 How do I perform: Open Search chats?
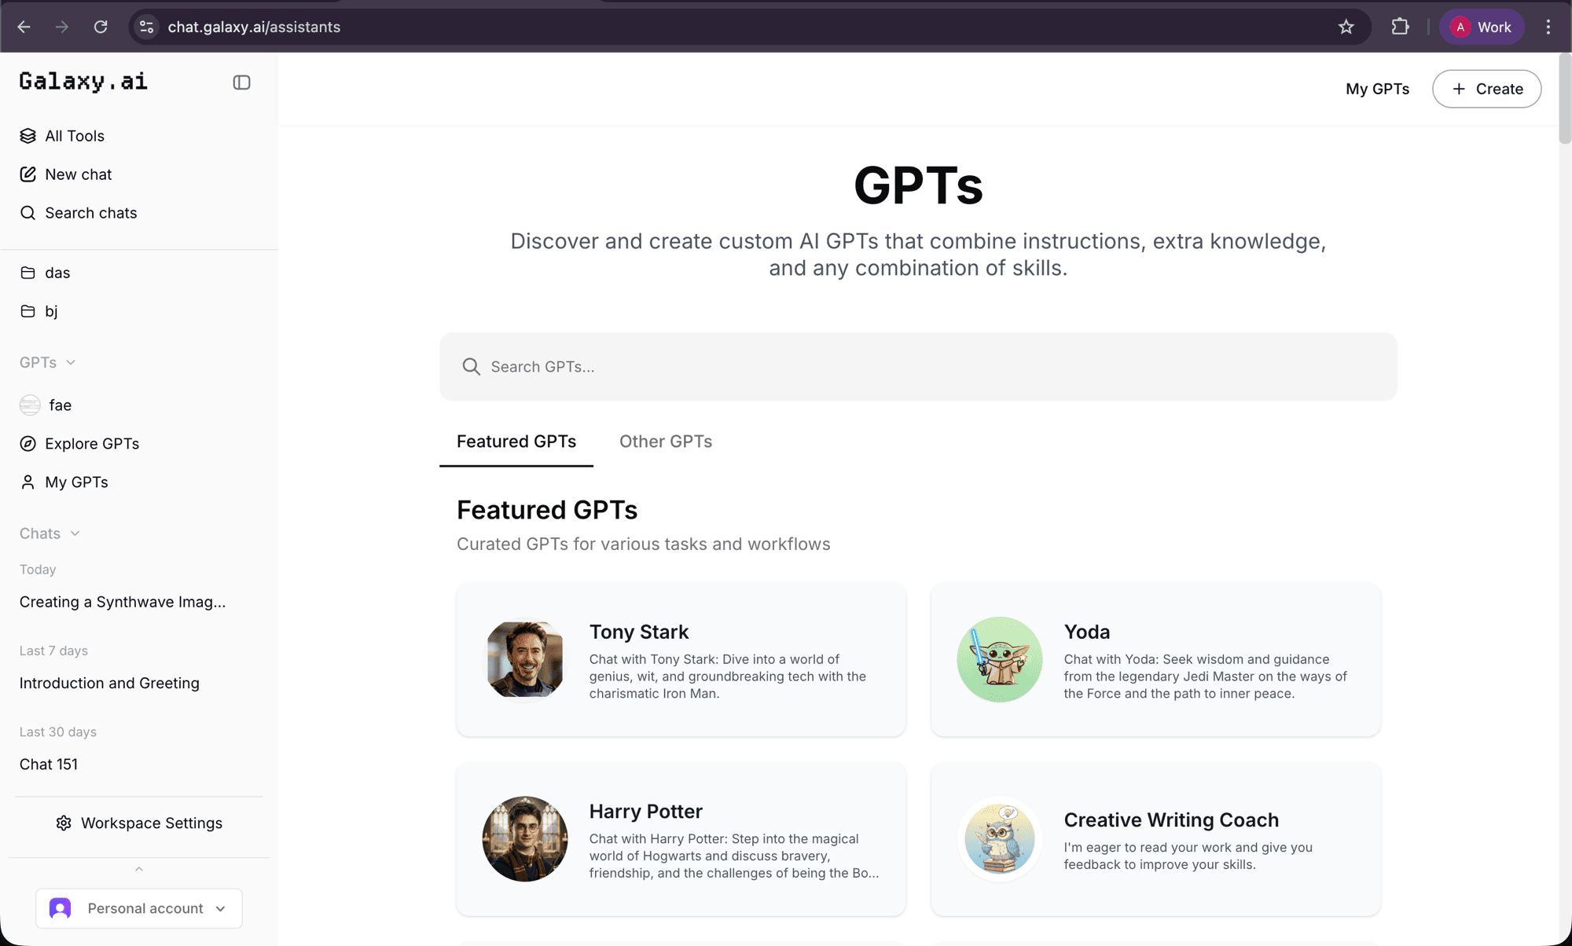pos(90,212)
